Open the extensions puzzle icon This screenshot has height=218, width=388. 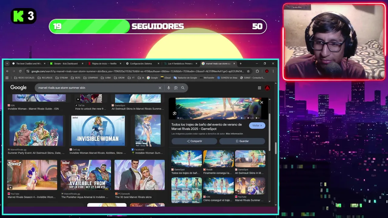click(x=257, y=71)
